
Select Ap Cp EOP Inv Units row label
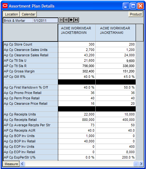coord(31,147)
